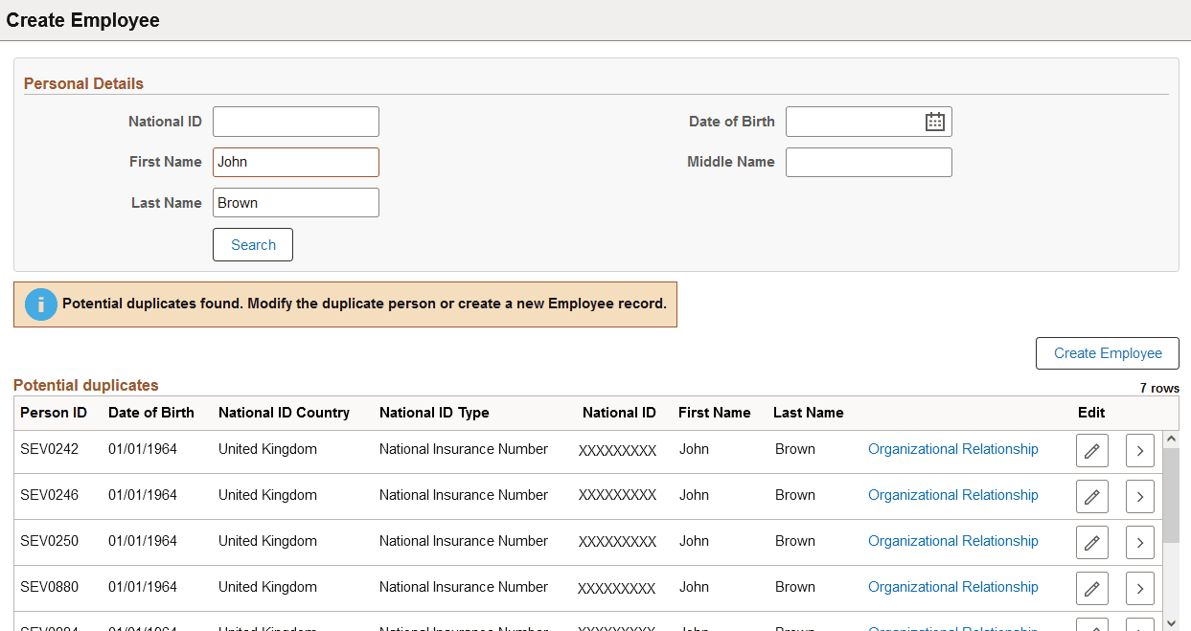Edit record SEV0250 using the pencil icon
The image size is (1191, 631).
[1091, 541]
